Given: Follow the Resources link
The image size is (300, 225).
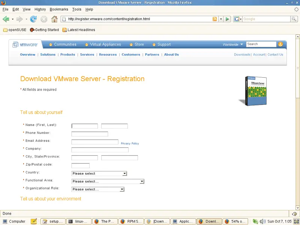Looking at the screenshot, I should [x=108, y=54].
